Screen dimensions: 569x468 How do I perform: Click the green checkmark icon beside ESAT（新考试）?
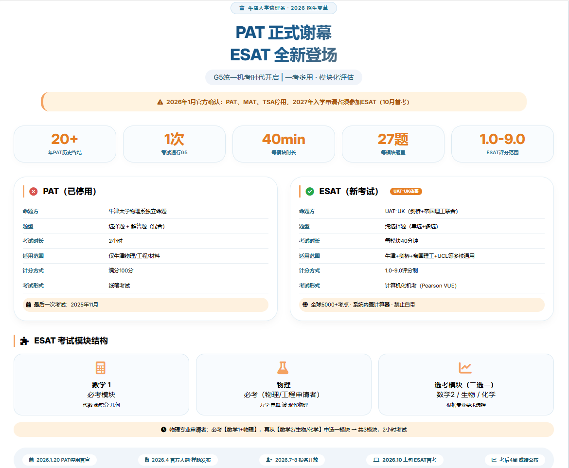pyautogui.click(x=310, y=192)
